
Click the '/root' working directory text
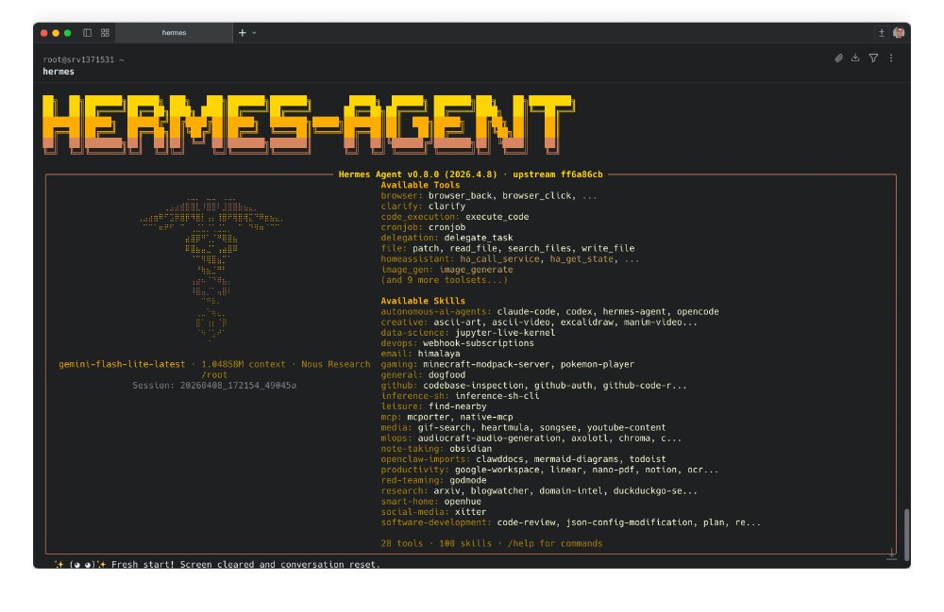point(214,374)
